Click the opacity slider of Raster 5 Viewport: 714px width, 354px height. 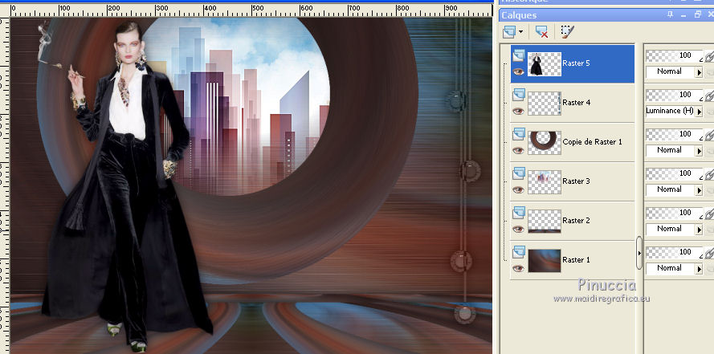675,56
